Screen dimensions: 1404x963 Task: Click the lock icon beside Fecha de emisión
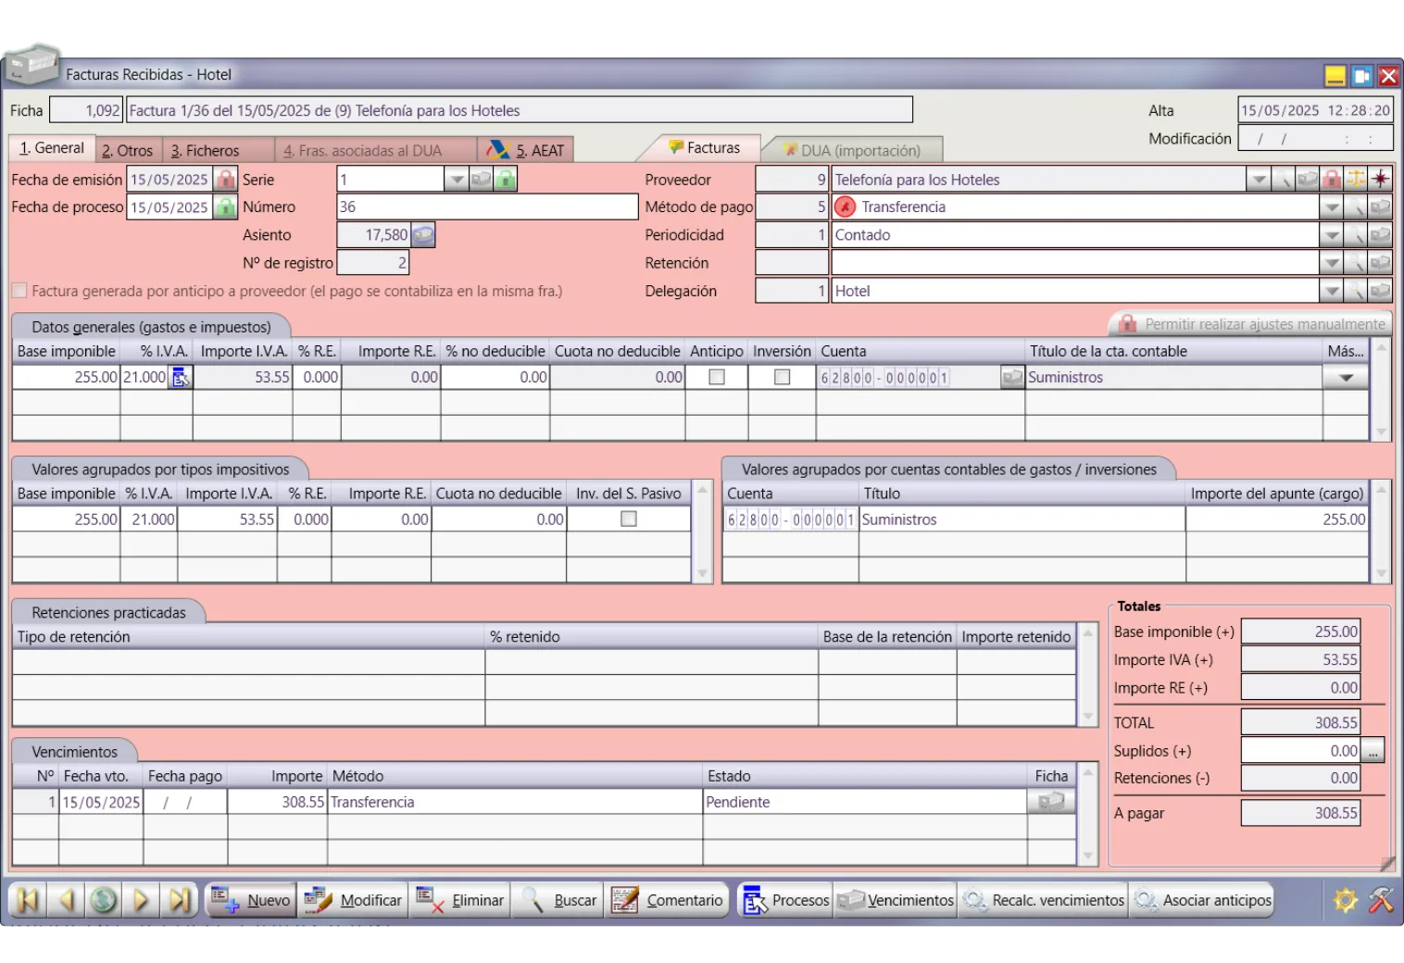tap(226, 180)
